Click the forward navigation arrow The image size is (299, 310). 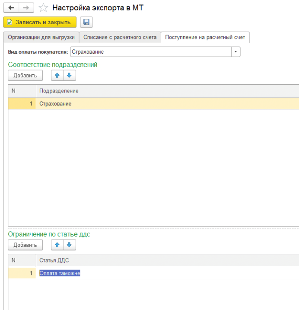[x=25, y=7]
